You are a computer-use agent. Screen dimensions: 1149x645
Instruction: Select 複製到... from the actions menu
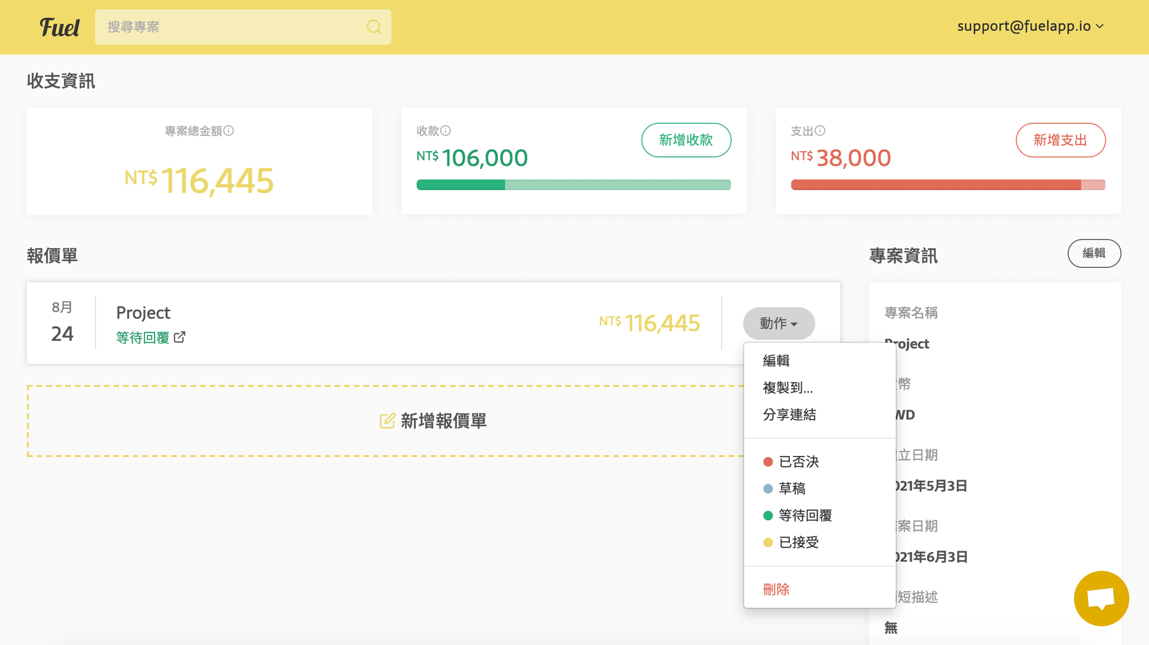pos(788,388)
